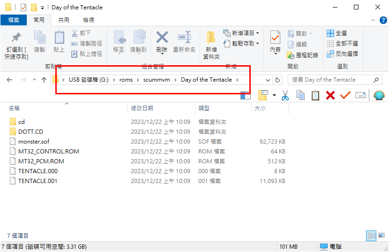Select the Share (共用) tab
Image resolution: width=389 pixels, height=252 pixels.
64,20
